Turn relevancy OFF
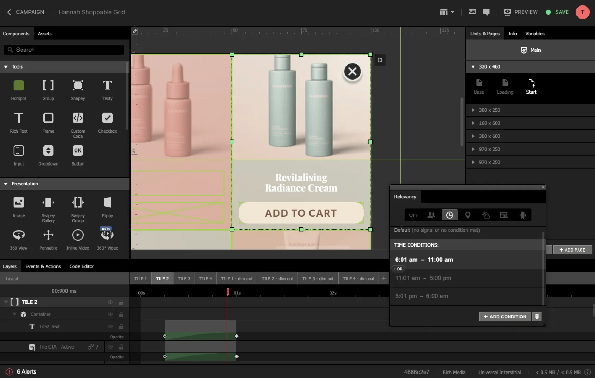The image size is (595, 378). 413,215
